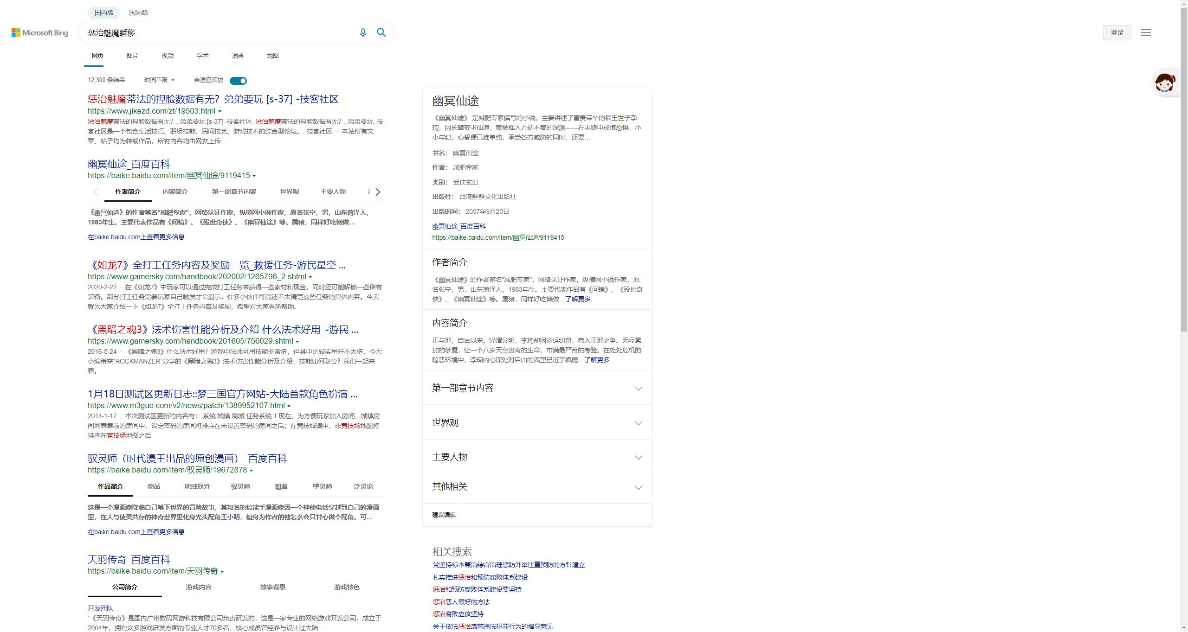Open dropdown arrow beside 黑暗之魂3 gamersky URL
1188x632 pixels.
[297, 341]
